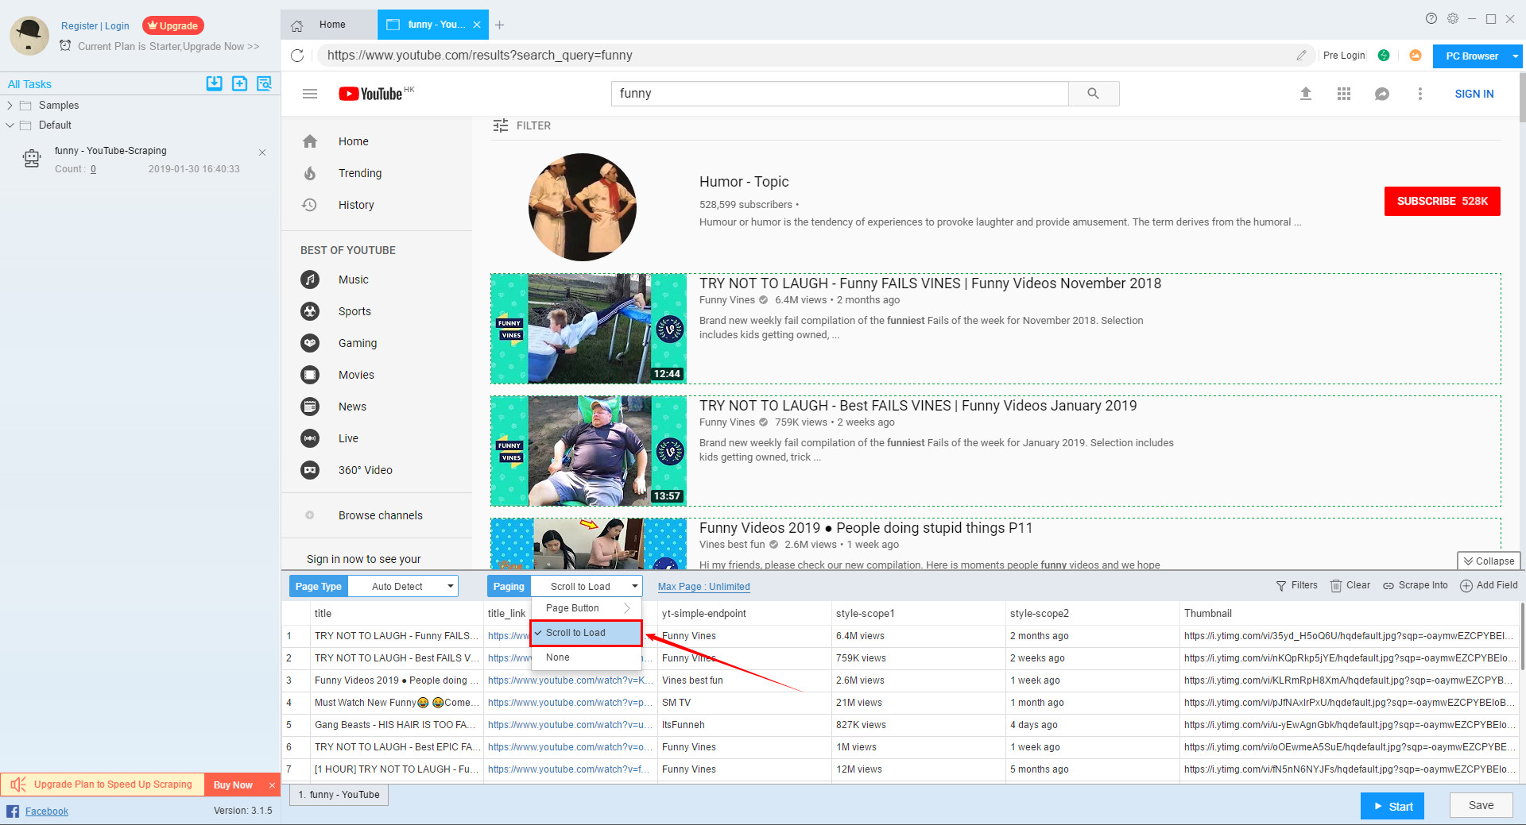
Task: Click Clear to remove data
Action: [1350, 585]
